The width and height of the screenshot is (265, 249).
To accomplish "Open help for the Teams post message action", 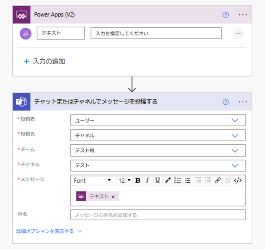I will coord(226,102).
